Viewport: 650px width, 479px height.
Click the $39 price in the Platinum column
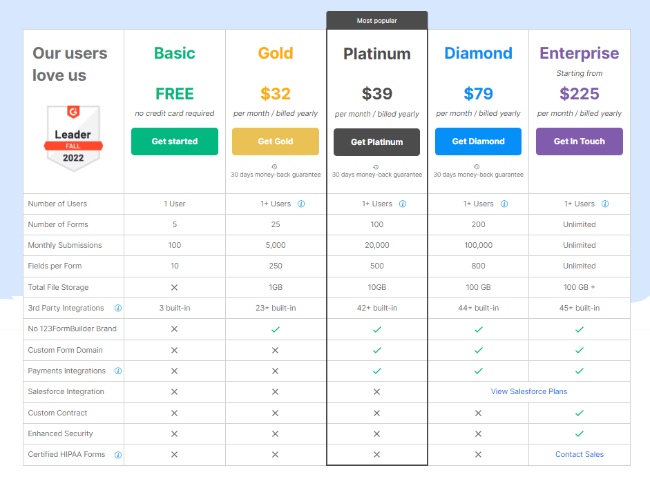[x=376, y=93]
